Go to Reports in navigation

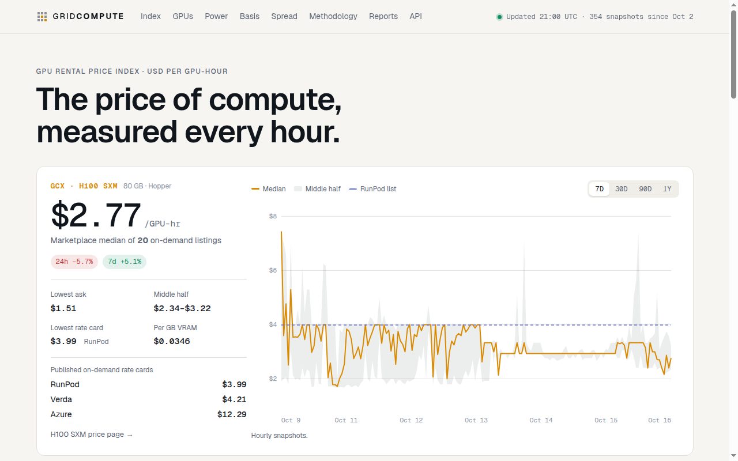pos(383,16)
